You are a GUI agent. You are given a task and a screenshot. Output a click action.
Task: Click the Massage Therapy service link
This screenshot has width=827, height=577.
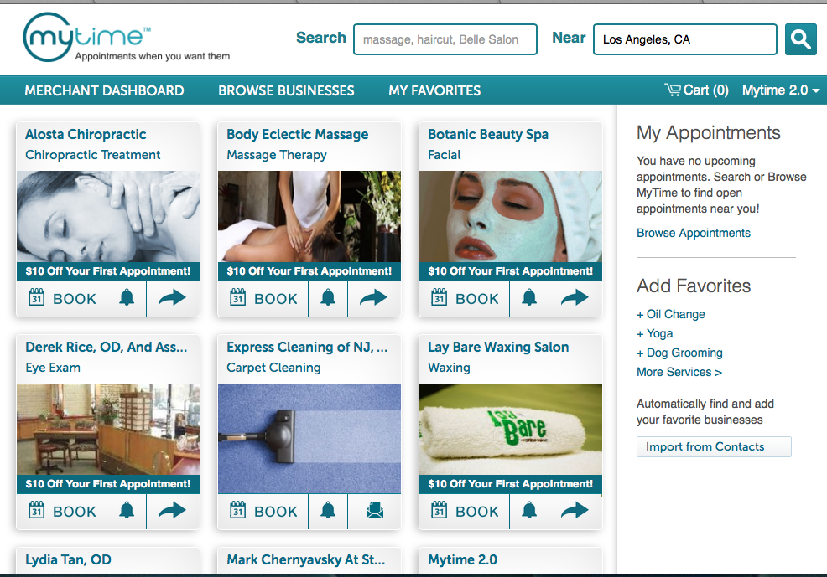(x=277, y=155)
